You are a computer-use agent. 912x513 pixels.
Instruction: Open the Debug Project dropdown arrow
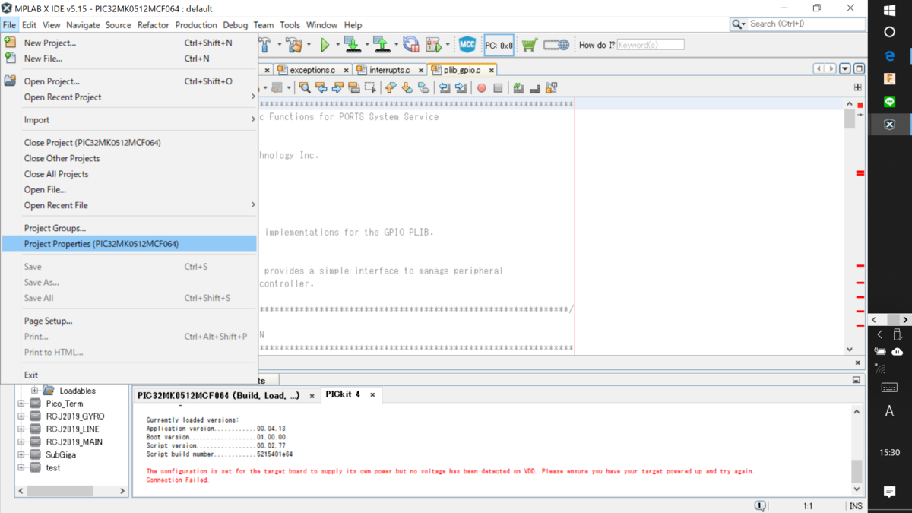click(448, 45)
